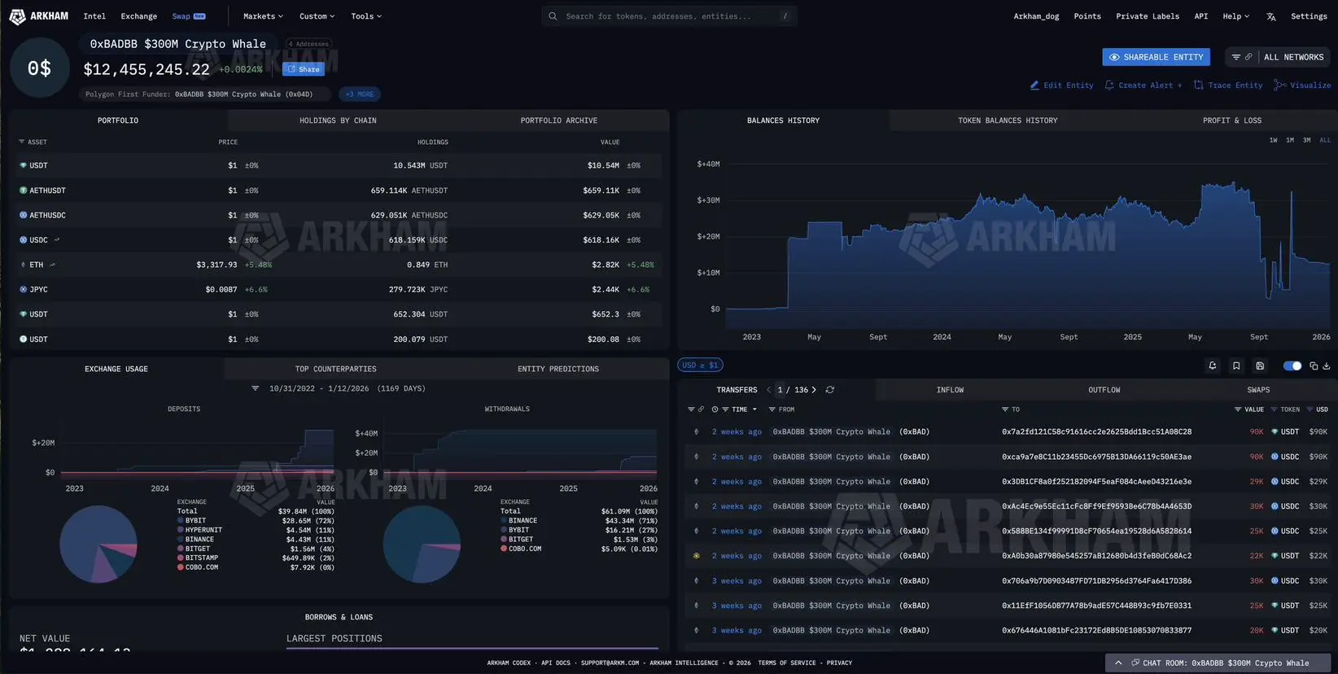Toggle the Shareable Entity visibility button
This screenshot has width=1338, height=674.
[x=1156, y=57]
